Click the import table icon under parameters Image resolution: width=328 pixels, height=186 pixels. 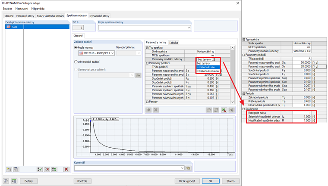click(231, 110)
